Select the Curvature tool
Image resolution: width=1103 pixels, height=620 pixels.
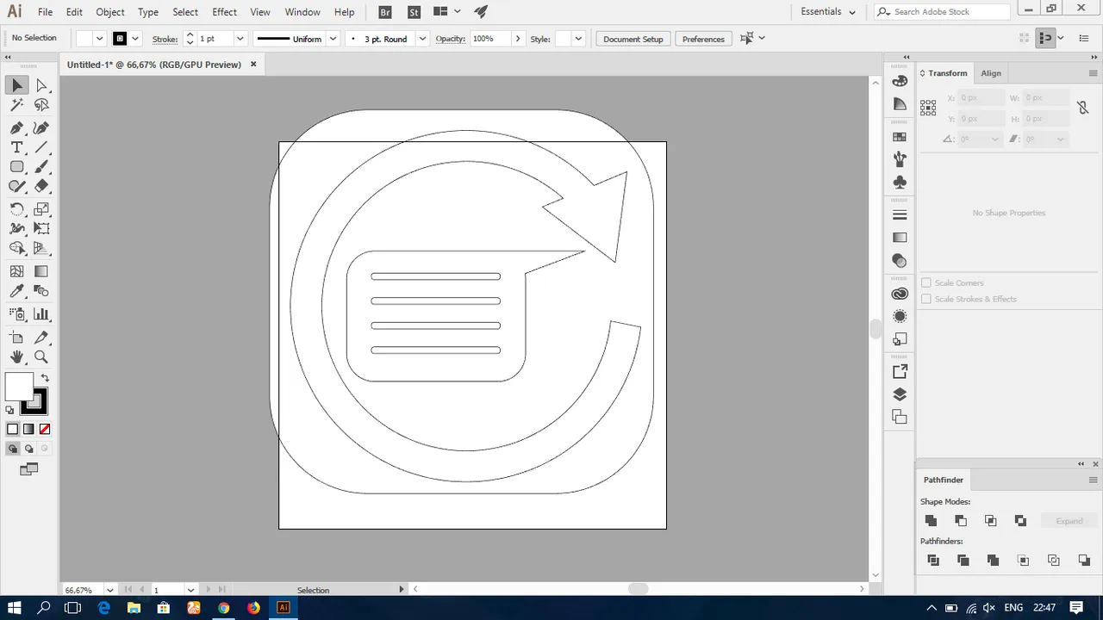(x=41, y=127)
